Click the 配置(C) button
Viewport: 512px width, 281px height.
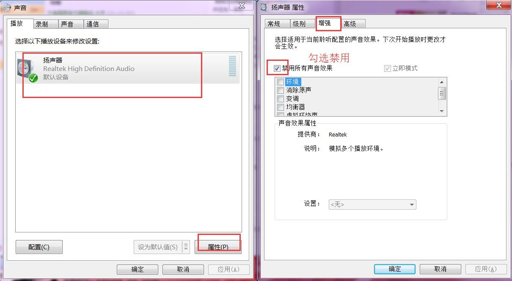39,247
